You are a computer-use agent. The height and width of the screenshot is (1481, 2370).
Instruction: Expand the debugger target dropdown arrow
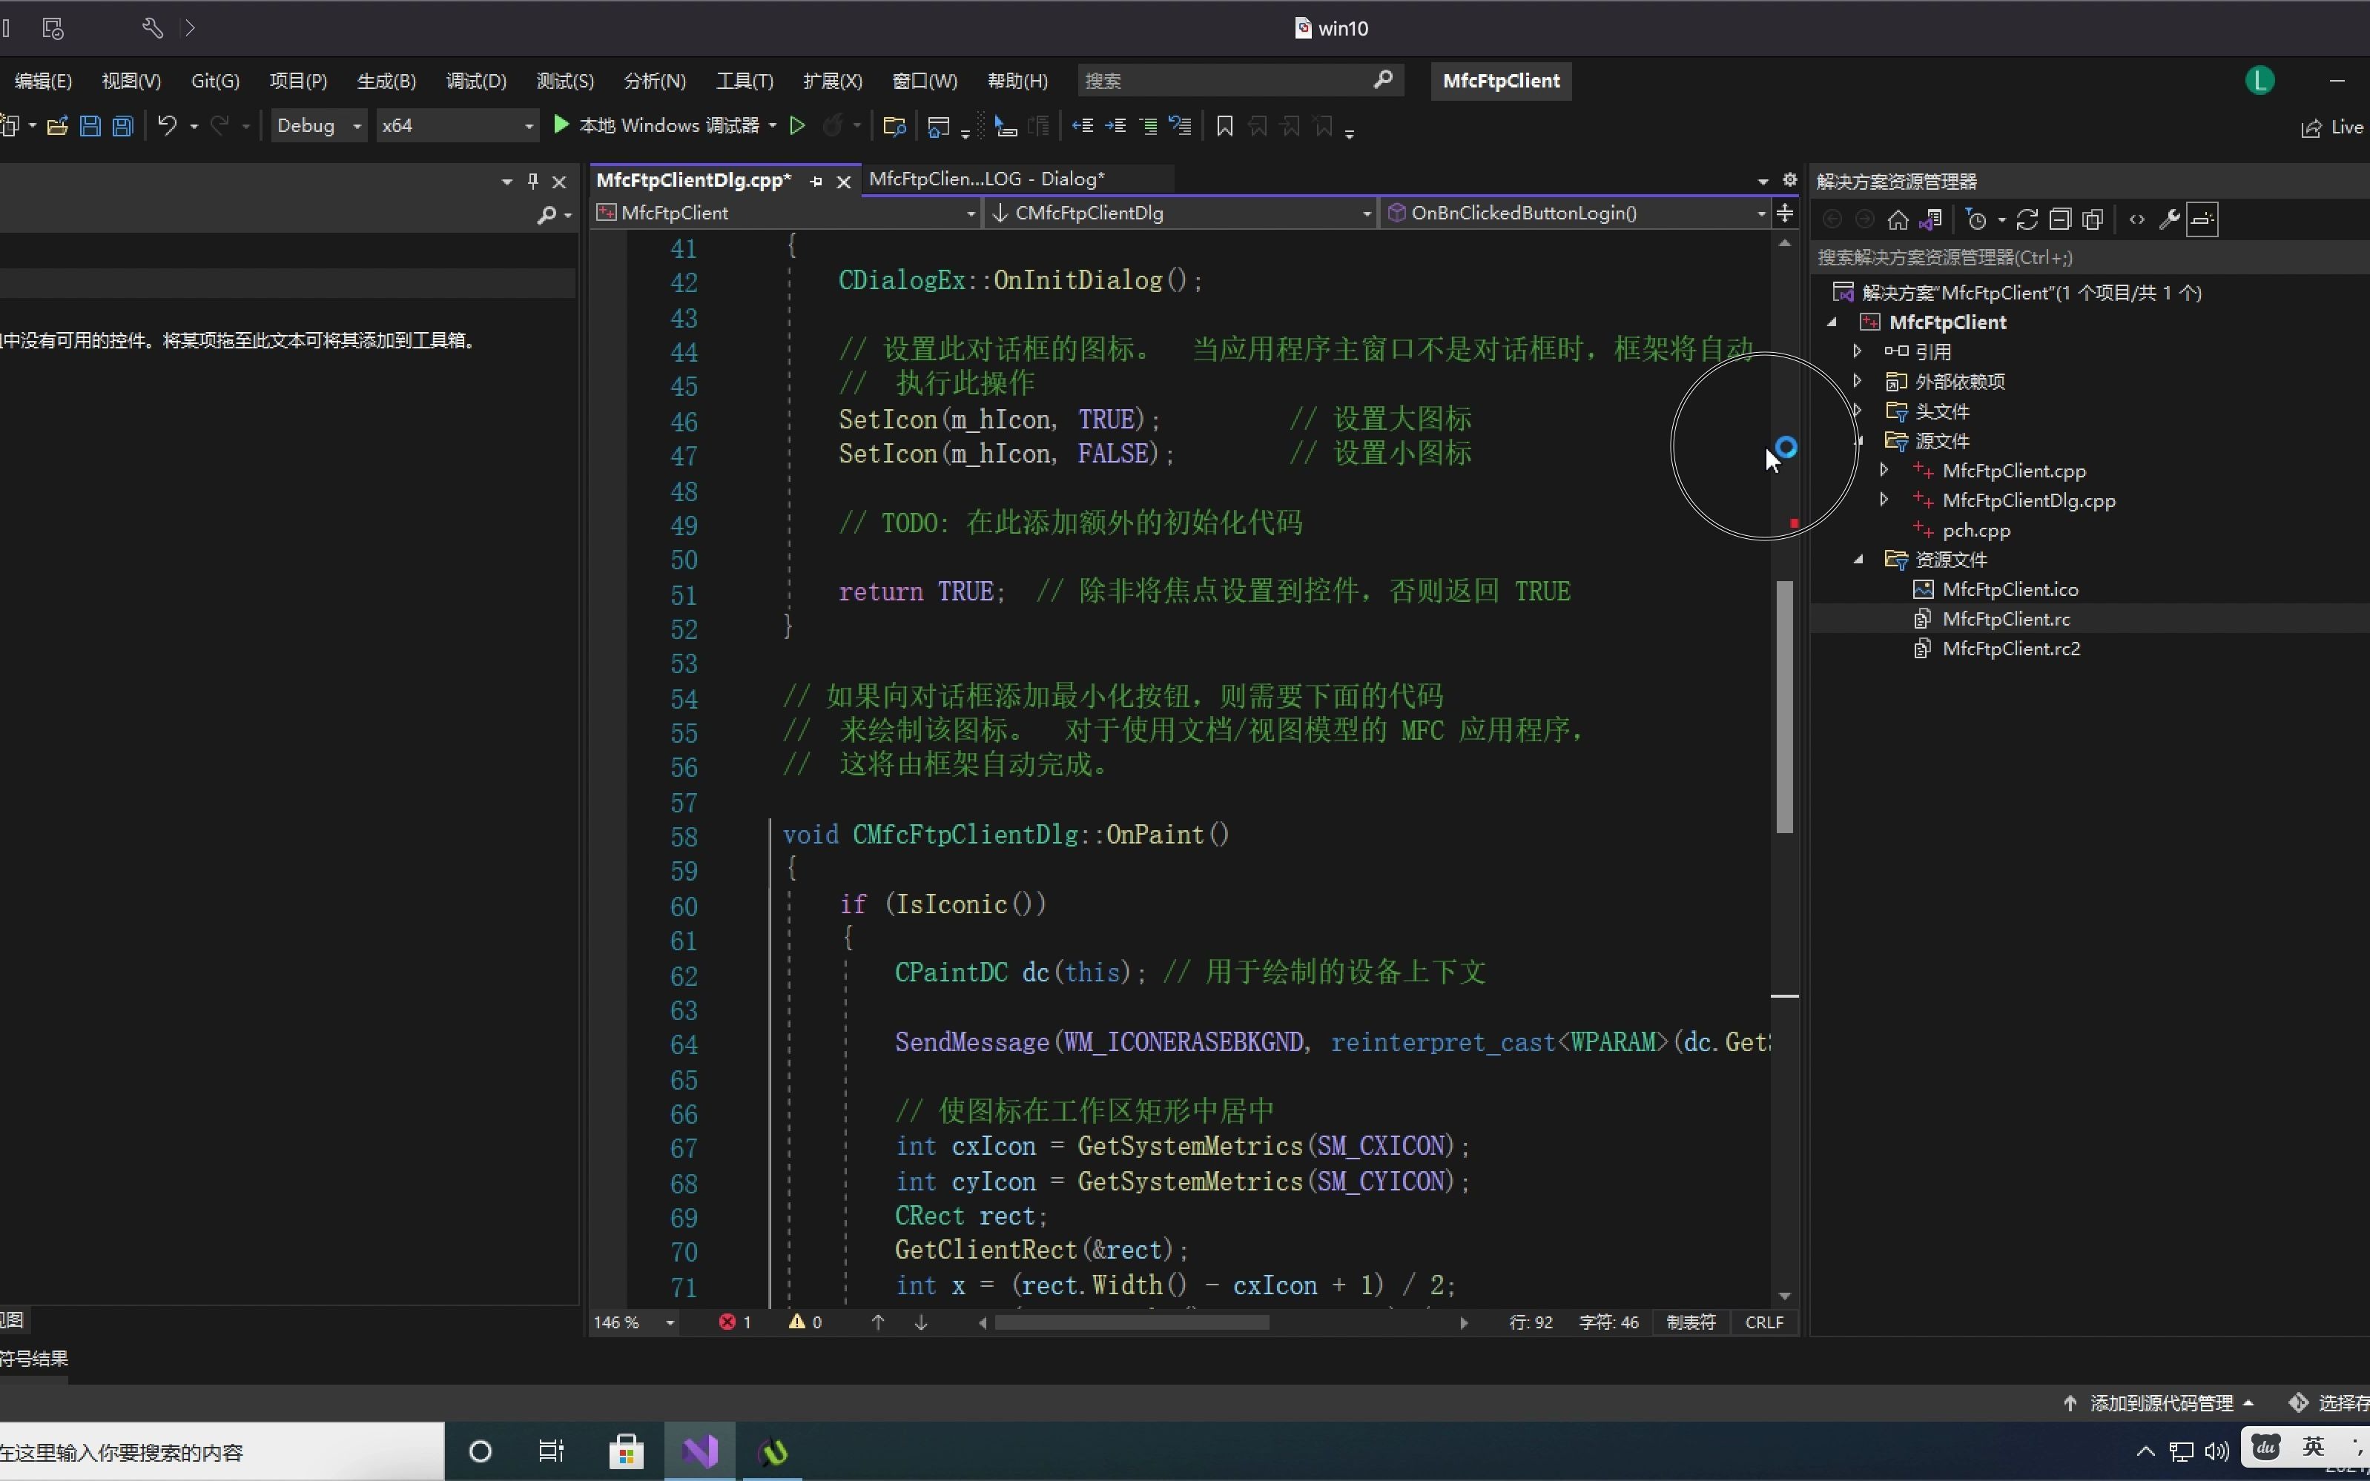pyautogui.click(x=773, y=125)
